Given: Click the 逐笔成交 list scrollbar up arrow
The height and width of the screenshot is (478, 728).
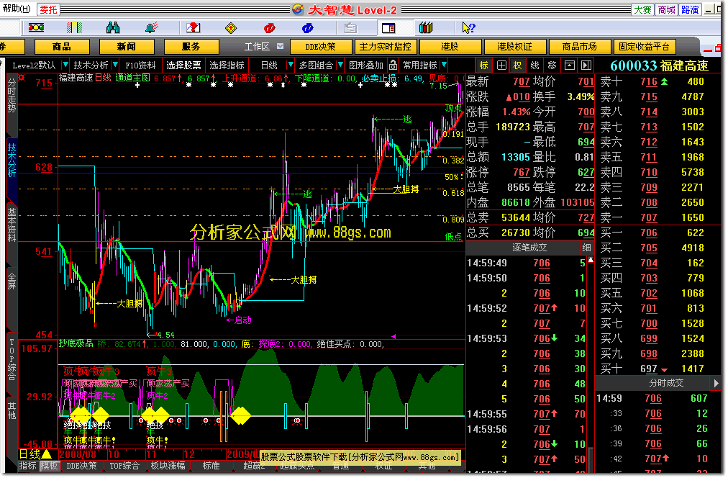Looking at the screenshot, I should (590, 260).
